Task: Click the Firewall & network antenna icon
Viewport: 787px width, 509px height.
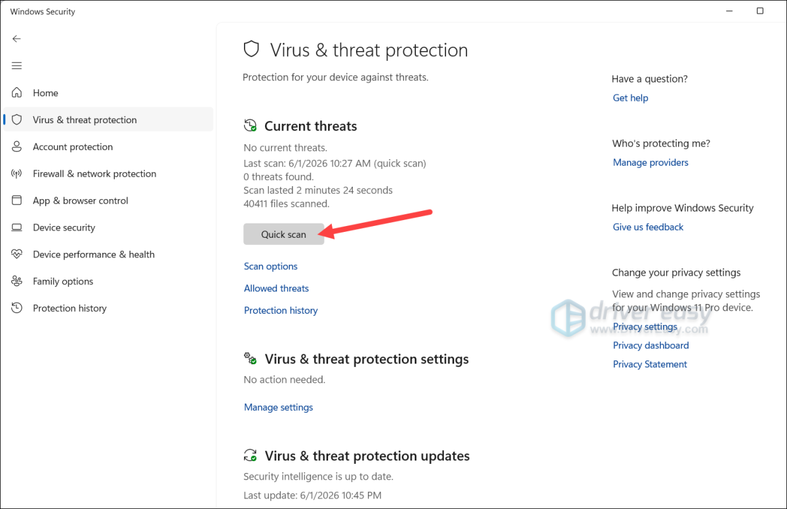Action: 17,174
